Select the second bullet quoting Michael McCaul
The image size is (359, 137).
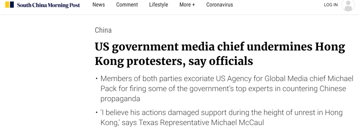pos(221,117)
